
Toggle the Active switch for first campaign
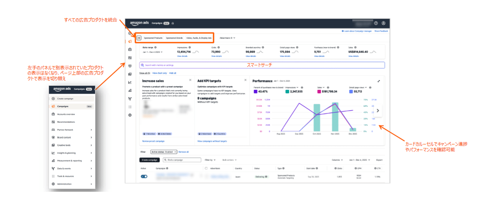click(x=144, y=176)
